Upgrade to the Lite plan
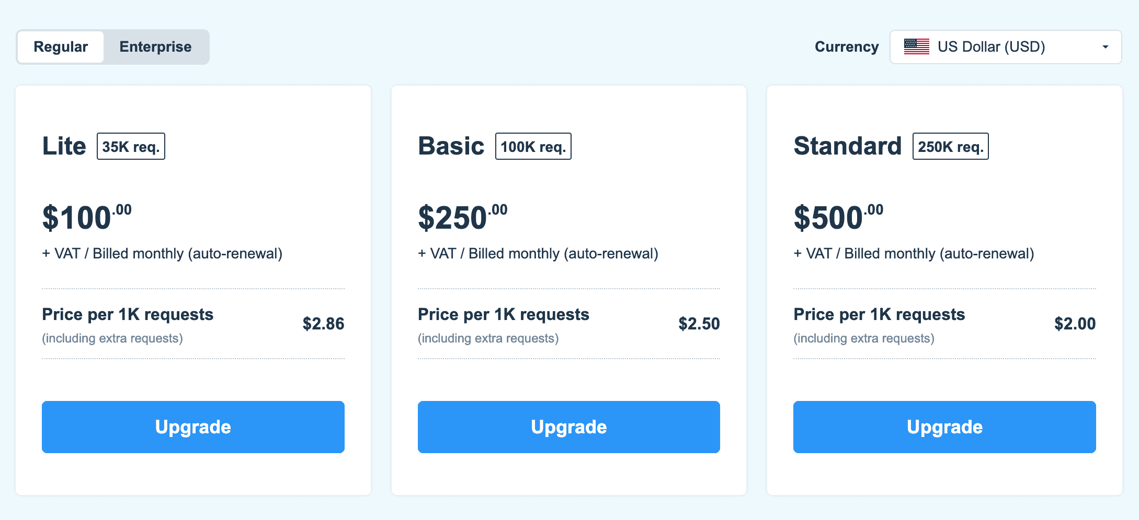Image resolution: width=1139 pixels, height=520 pixels. [193, 427]
